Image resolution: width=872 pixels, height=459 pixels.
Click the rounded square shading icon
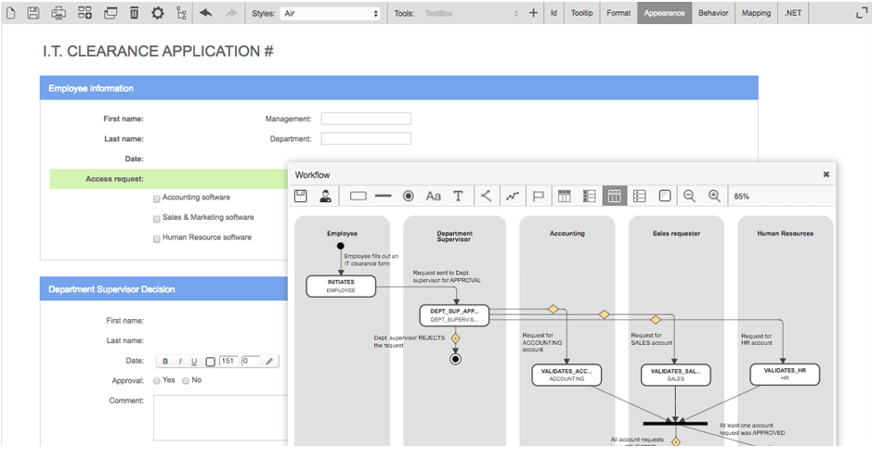click(665, 196)
